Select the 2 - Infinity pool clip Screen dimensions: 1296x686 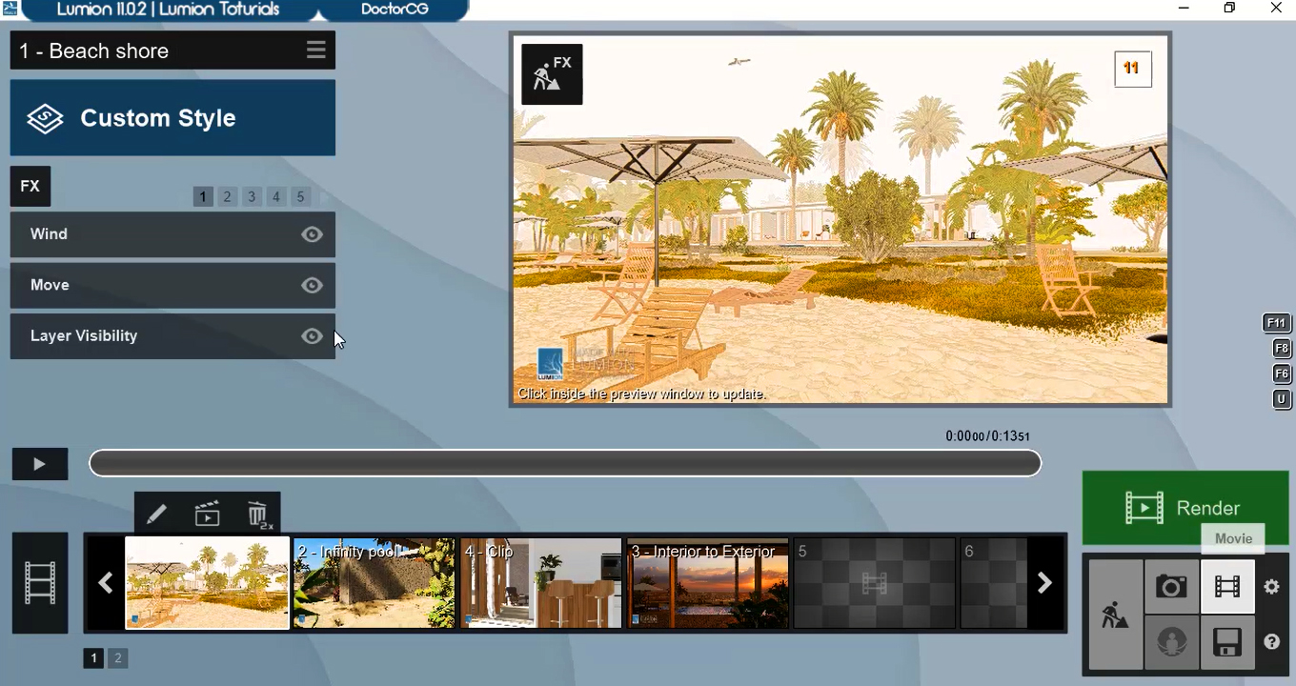(375, 583)
